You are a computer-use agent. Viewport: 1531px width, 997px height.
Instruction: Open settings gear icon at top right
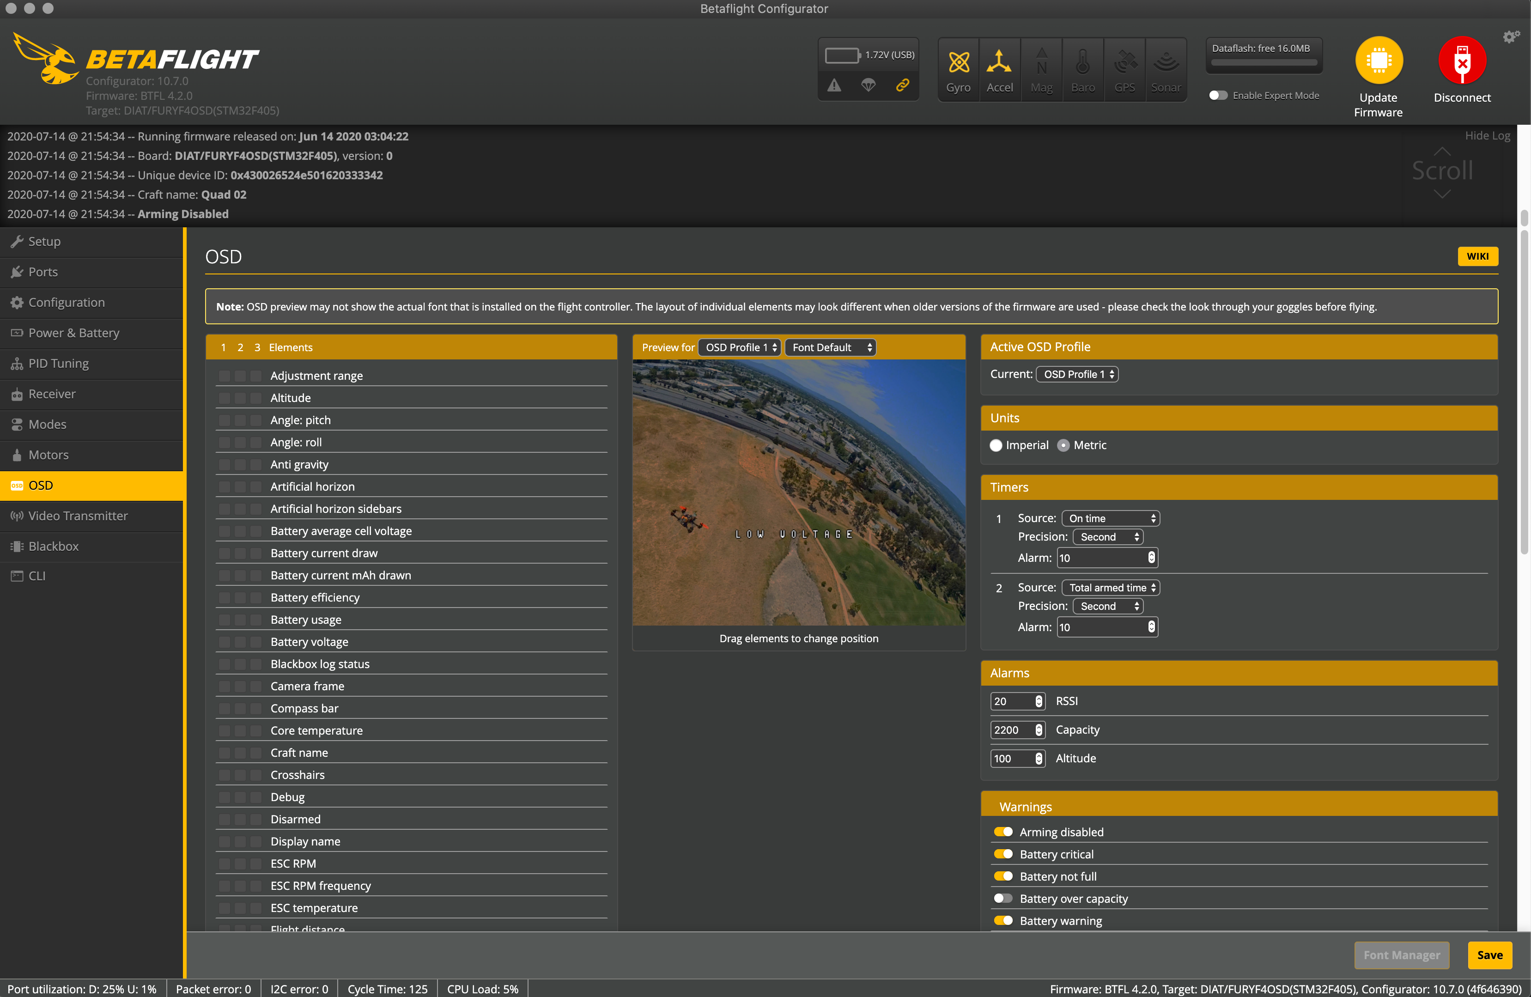tap(1510, 37)
